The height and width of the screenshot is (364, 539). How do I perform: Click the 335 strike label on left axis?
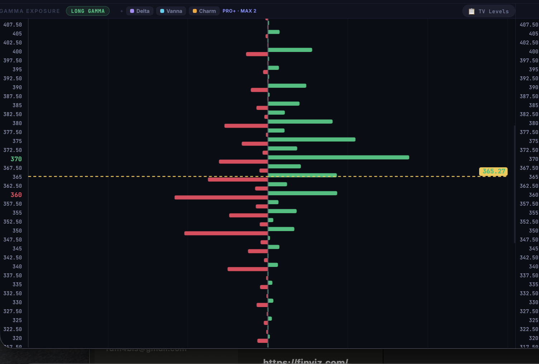(17, 284)
